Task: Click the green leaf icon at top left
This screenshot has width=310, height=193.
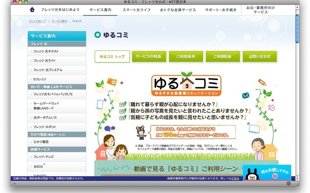Action: (x=100, y=84)
